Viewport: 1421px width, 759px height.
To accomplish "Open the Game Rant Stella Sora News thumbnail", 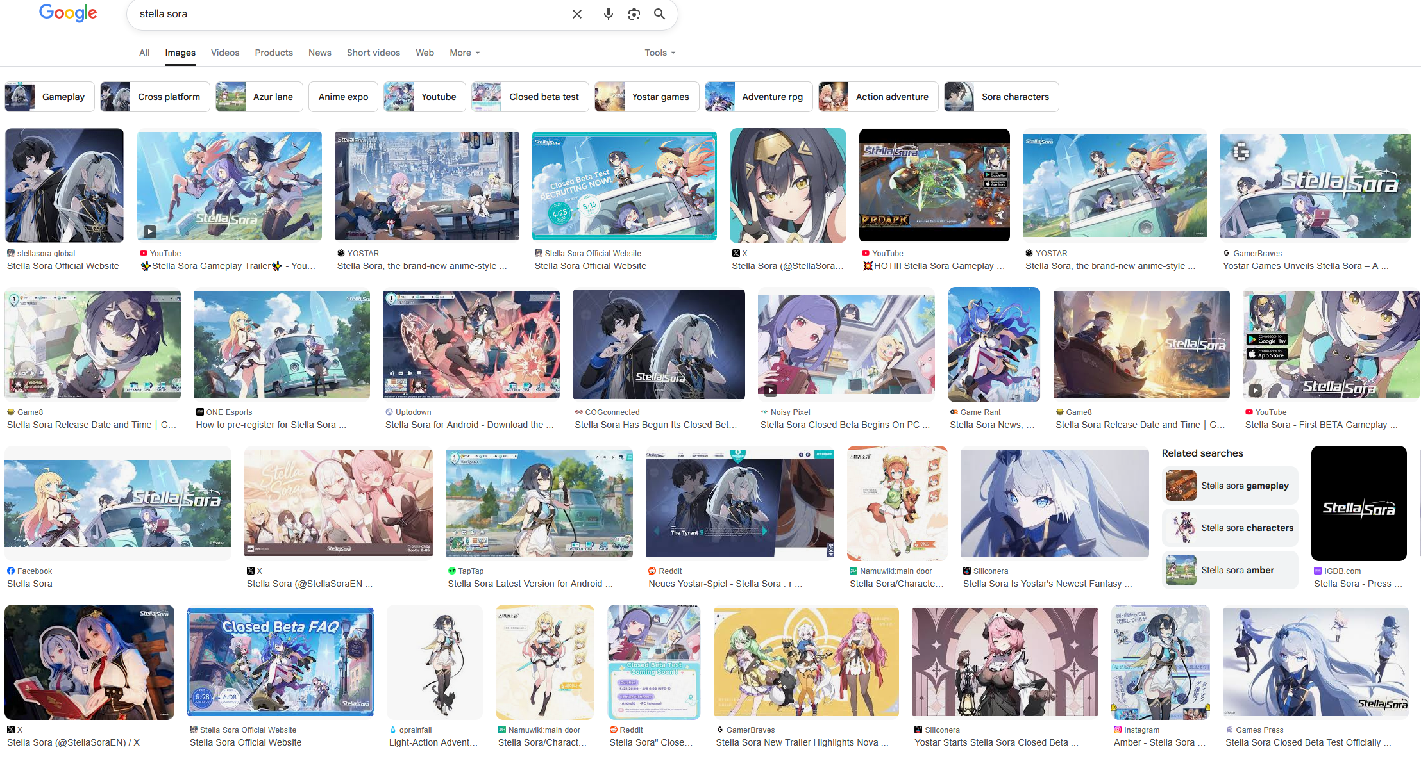I will pos(994,345).
